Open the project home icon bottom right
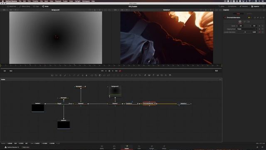This screenshot has height=150, width=266. click(x=257, y=147)
